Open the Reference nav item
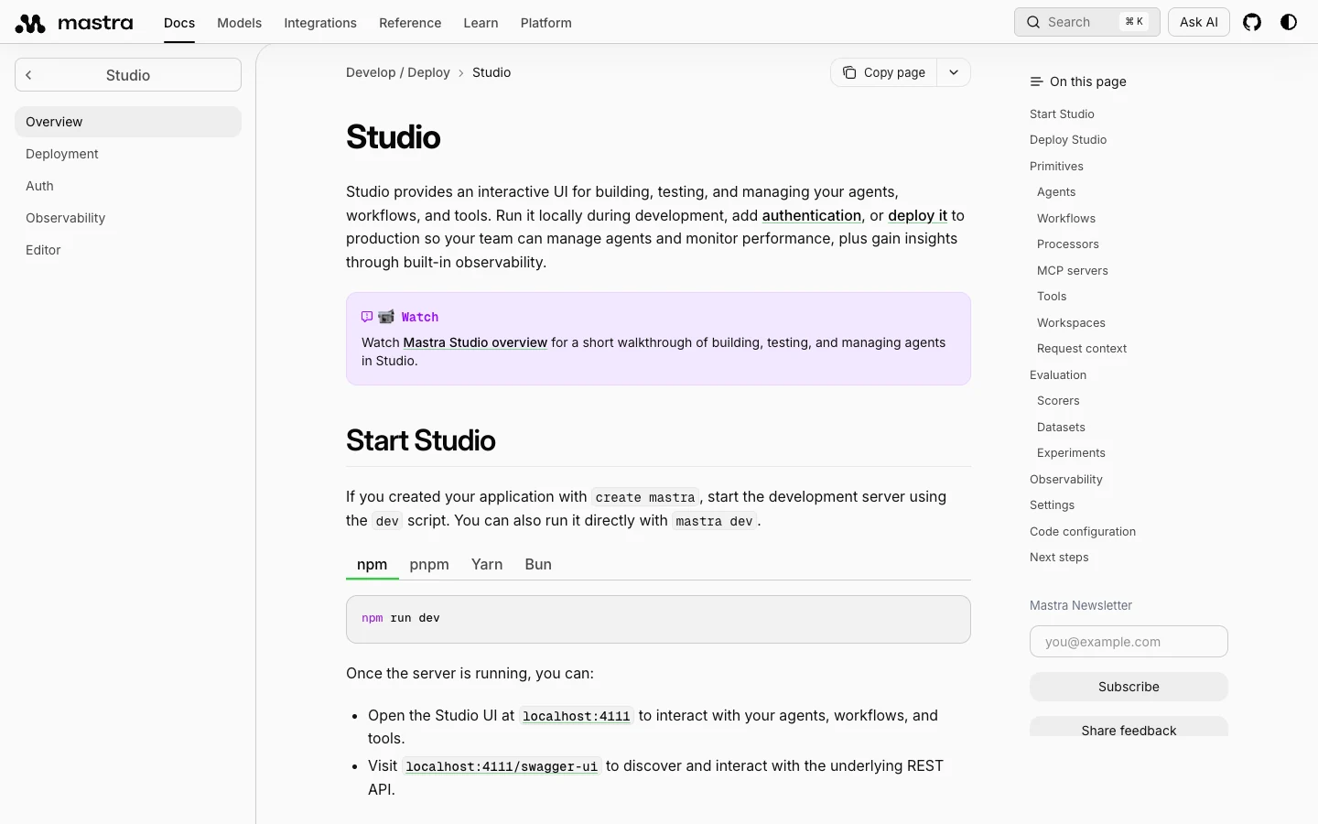 tap(410, 23)
